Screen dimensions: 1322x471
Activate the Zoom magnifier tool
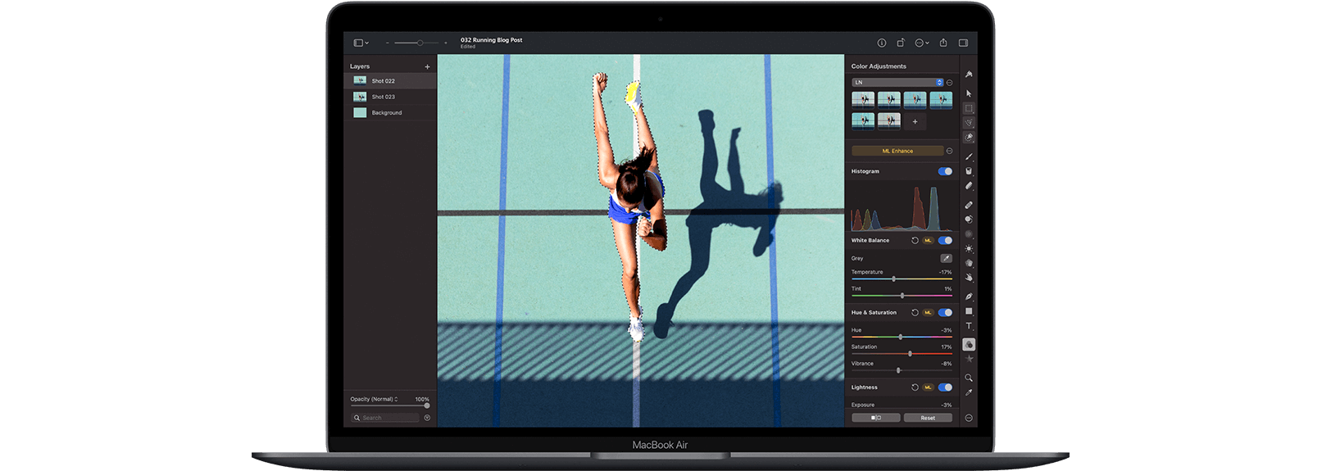coord(969,378)
